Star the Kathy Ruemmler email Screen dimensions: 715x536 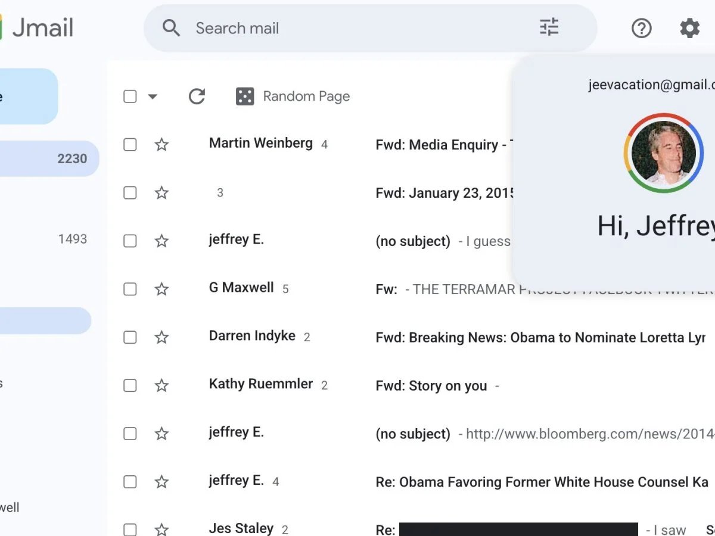(x=161, y=385)
